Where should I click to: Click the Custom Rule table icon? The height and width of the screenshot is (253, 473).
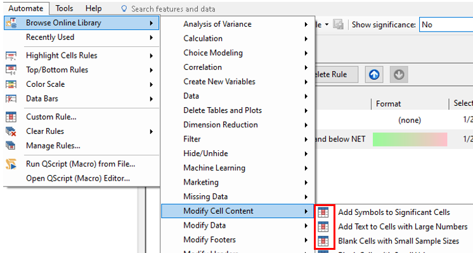click(11, 117)
